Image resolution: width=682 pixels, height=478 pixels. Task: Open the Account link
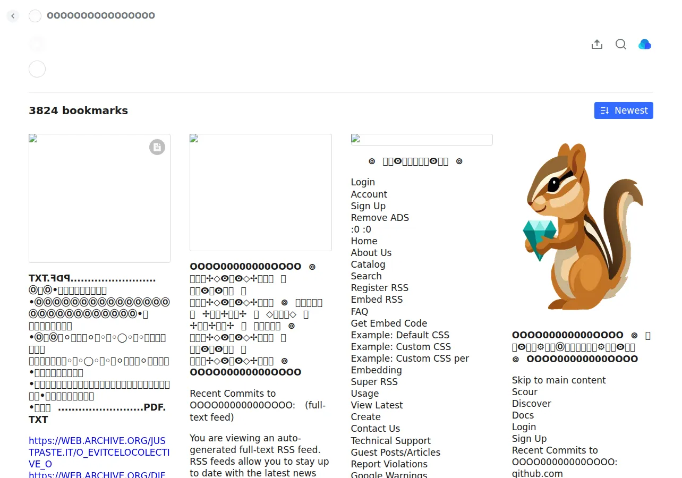[369, 194]
